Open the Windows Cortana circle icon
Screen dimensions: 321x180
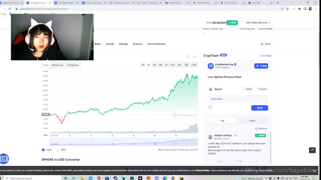[66, 178]
